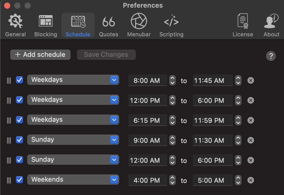Click the 12:00 AM start time field
The image size is (284, 195).
[148, 160]
